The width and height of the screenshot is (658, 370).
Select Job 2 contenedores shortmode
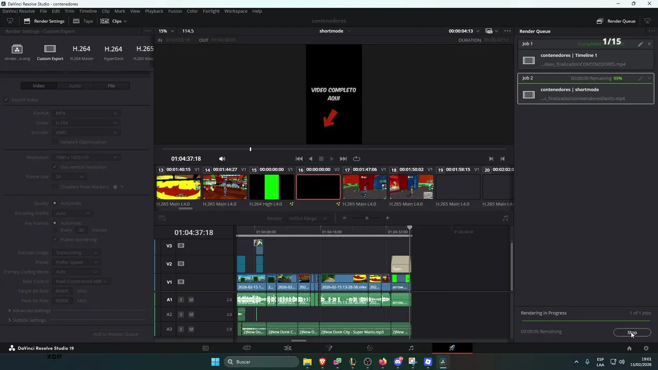[x=586, y=88]
